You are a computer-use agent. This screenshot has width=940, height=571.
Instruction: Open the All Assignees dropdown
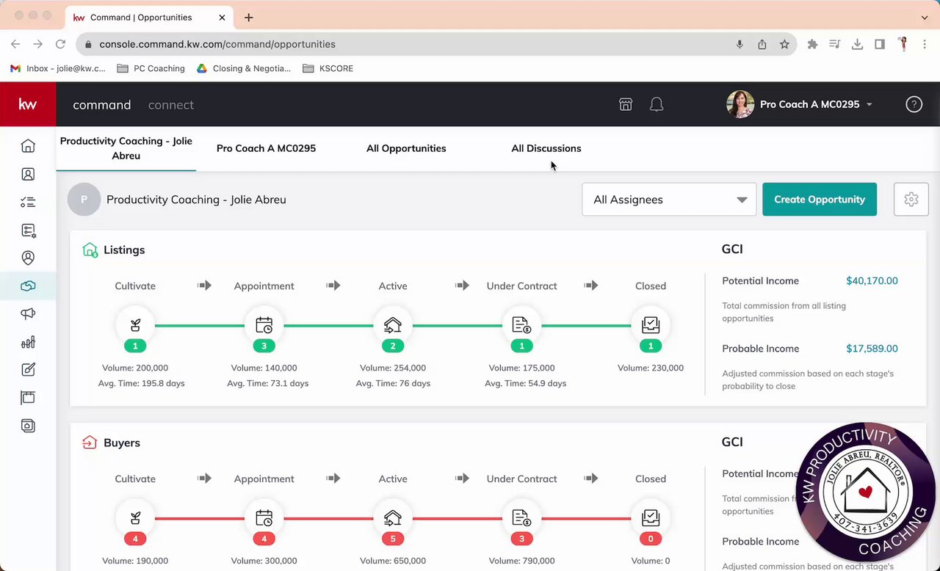(x=669, y=200)
